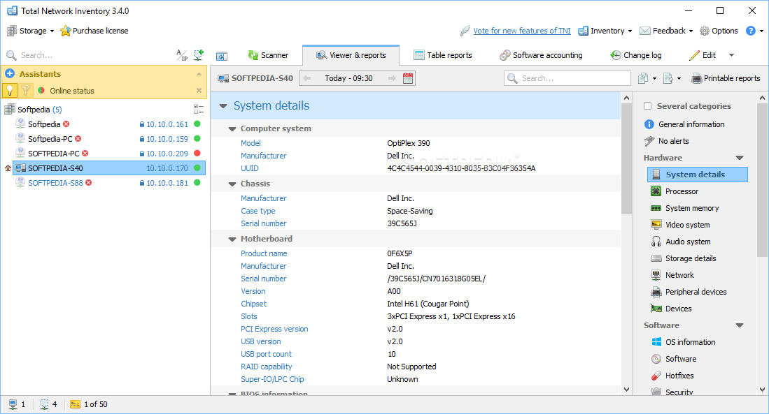Open Vote for new features of TNI link
Image resolution: width=769 pixels, height=414 pixels.
(x=522, y=31)
